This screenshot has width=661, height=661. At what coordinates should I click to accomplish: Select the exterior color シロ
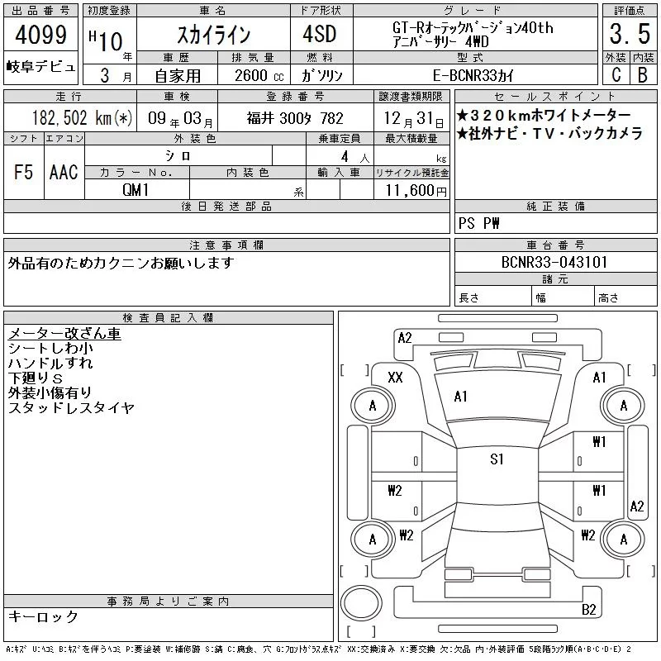tap(178, 156)
